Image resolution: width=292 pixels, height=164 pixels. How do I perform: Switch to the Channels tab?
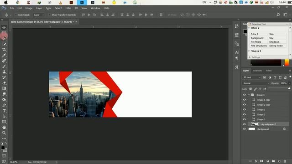pyautogui.click(x=257, y=71)
